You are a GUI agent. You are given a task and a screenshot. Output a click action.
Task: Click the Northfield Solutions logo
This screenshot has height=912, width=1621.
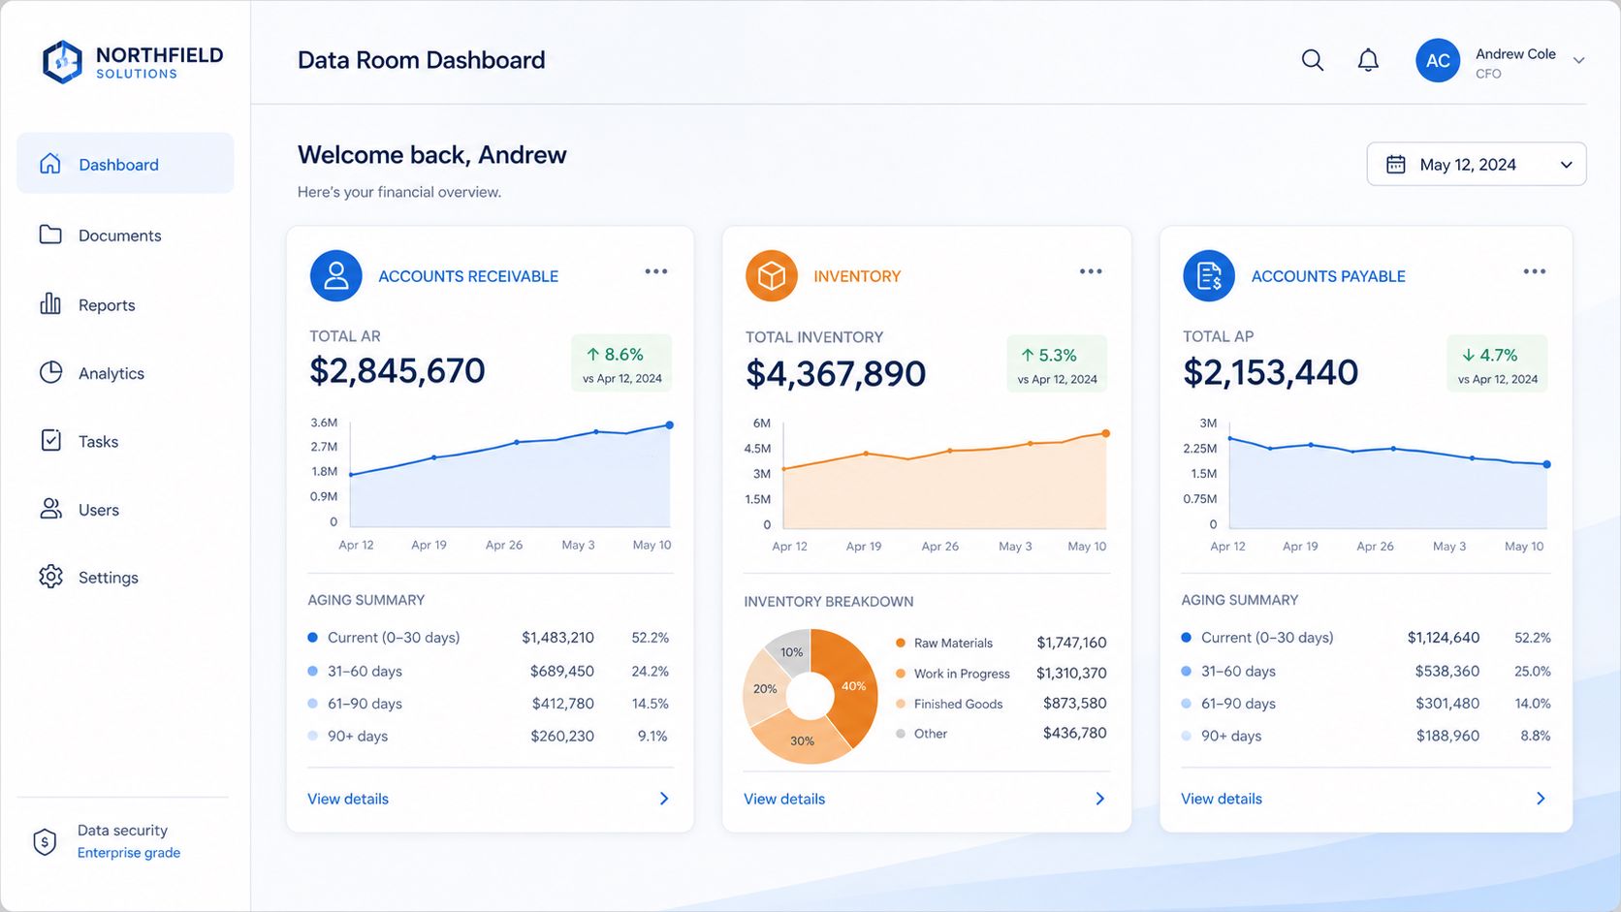133,61
